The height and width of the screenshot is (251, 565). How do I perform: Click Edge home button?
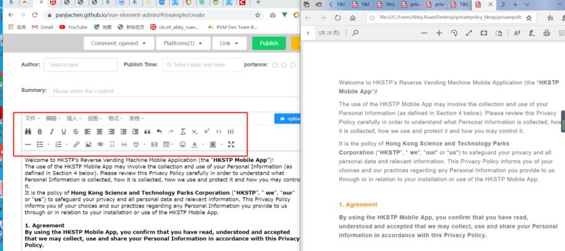pos(353,18)
